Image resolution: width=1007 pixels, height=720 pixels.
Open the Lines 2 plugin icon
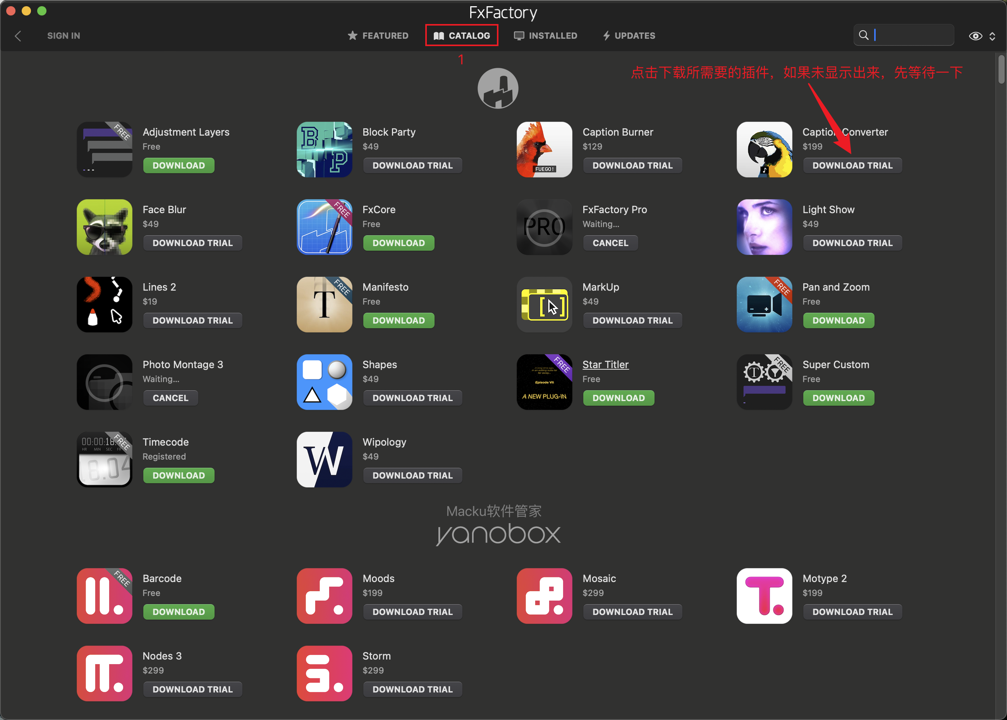105,305
